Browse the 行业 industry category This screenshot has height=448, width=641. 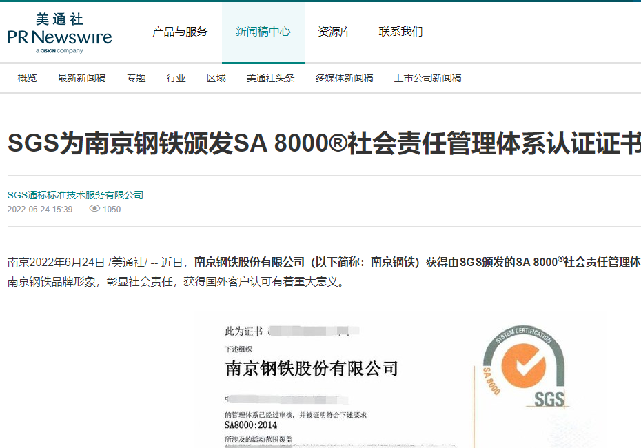[x=176, y=78]
